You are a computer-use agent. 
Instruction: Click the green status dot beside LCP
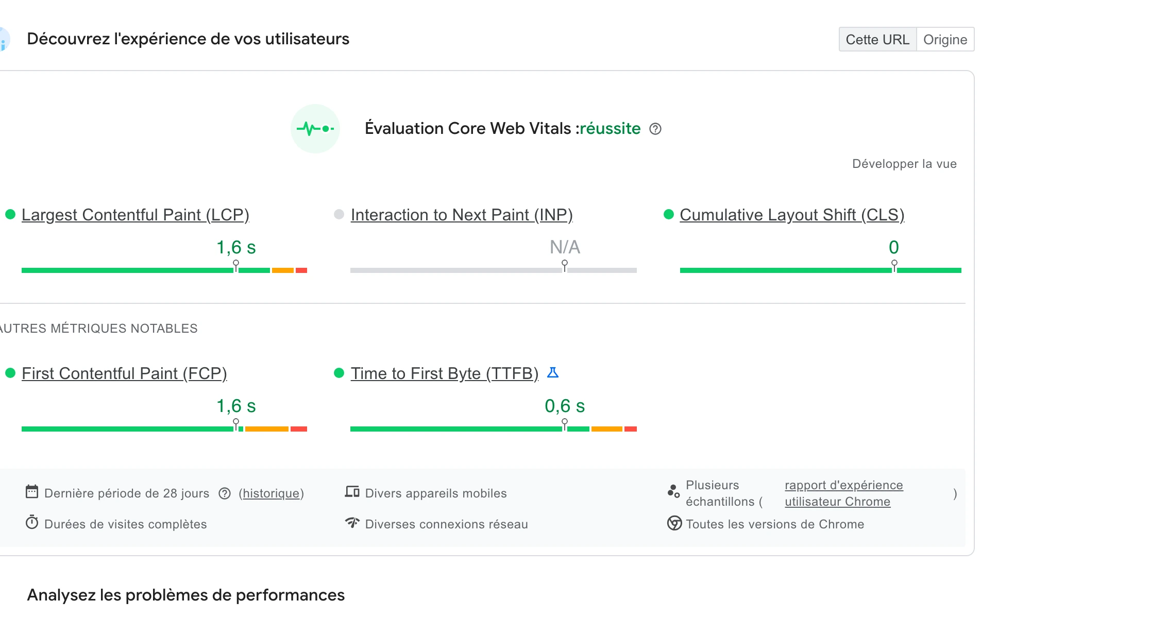point(10,214)
